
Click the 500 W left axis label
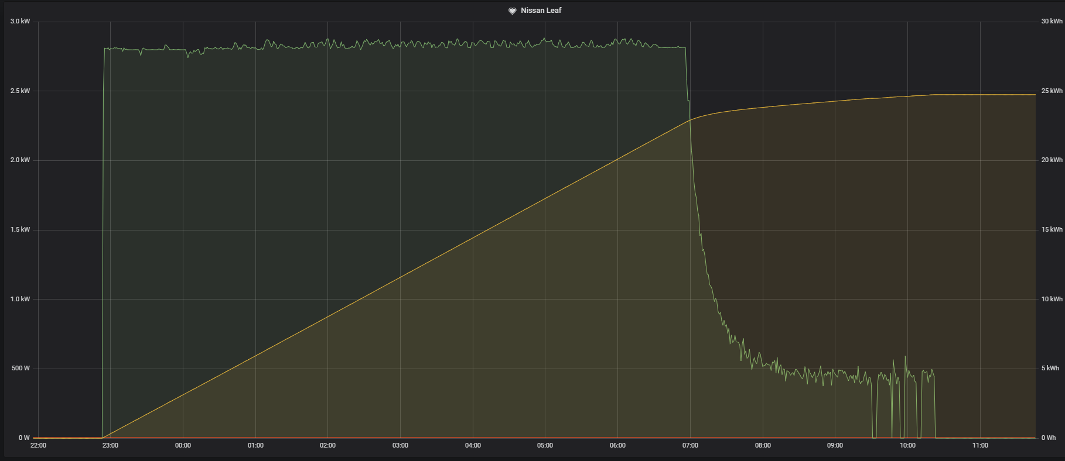point(20,369)
